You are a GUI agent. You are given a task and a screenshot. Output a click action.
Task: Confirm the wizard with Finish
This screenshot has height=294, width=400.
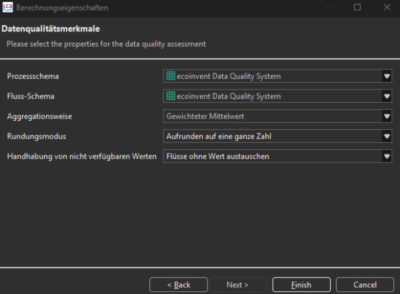coord(301,285)
